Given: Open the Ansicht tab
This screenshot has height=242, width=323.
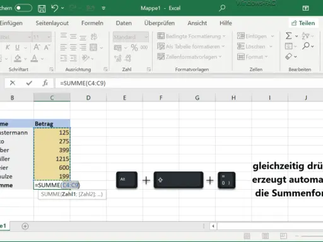Looking at the screenshot, I should [197, 23].
